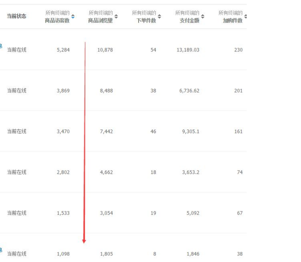Click the 支付金额 header label

(189, 20)
